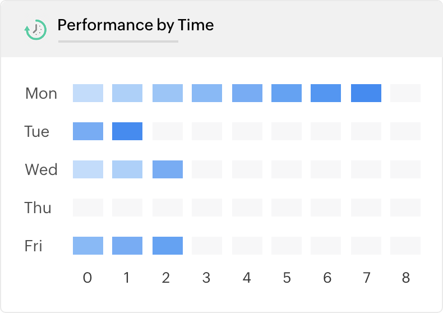The width and height of the screenshot is (443, 313).
Task: Click hour 8 axis label
Action: [405, 278]
